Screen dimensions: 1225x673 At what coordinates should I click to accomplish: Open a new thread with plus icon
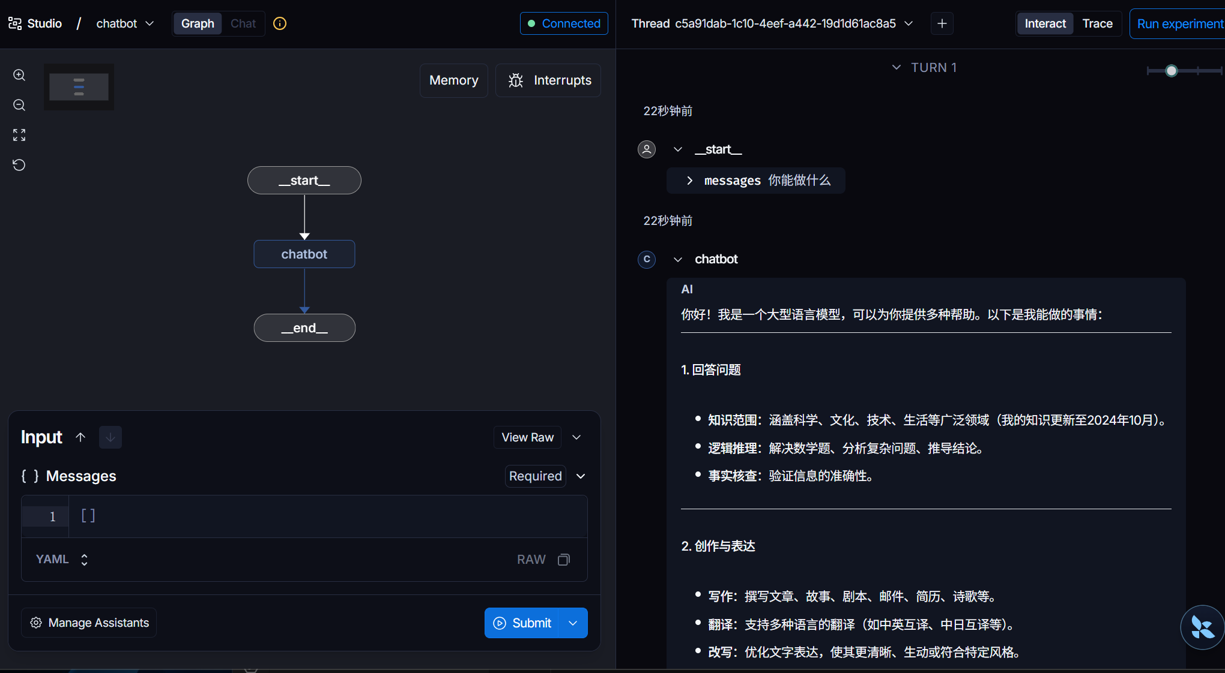(x=942, y=23)
